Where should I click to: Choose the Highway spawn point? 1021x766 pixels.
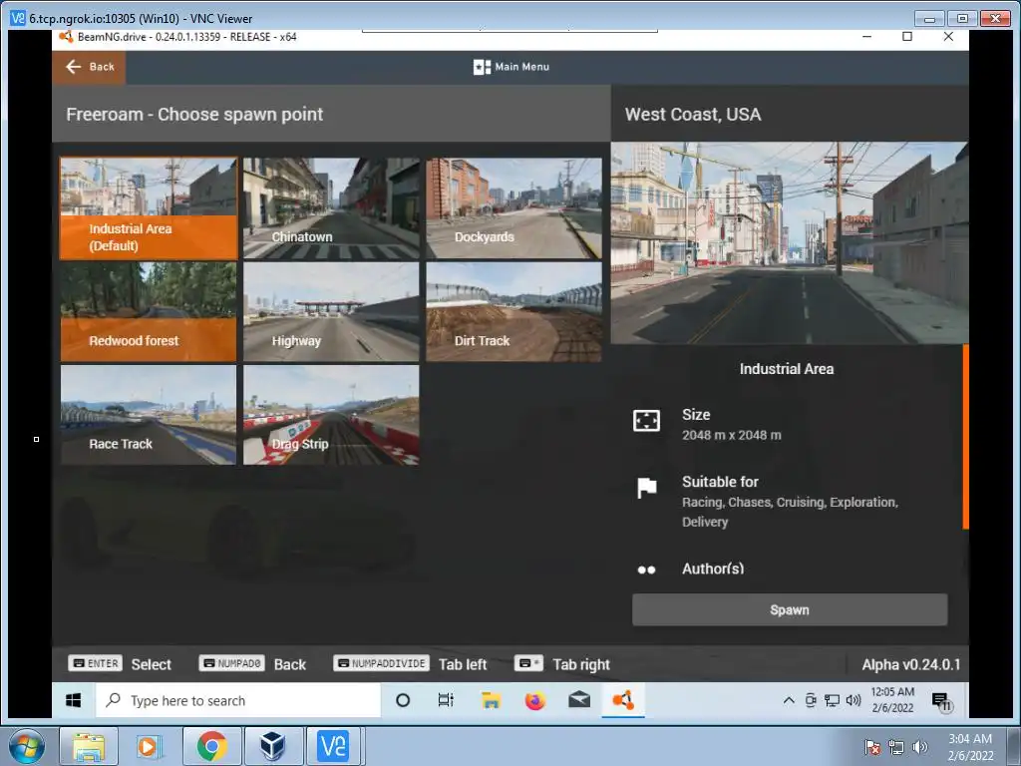(331, 312)
